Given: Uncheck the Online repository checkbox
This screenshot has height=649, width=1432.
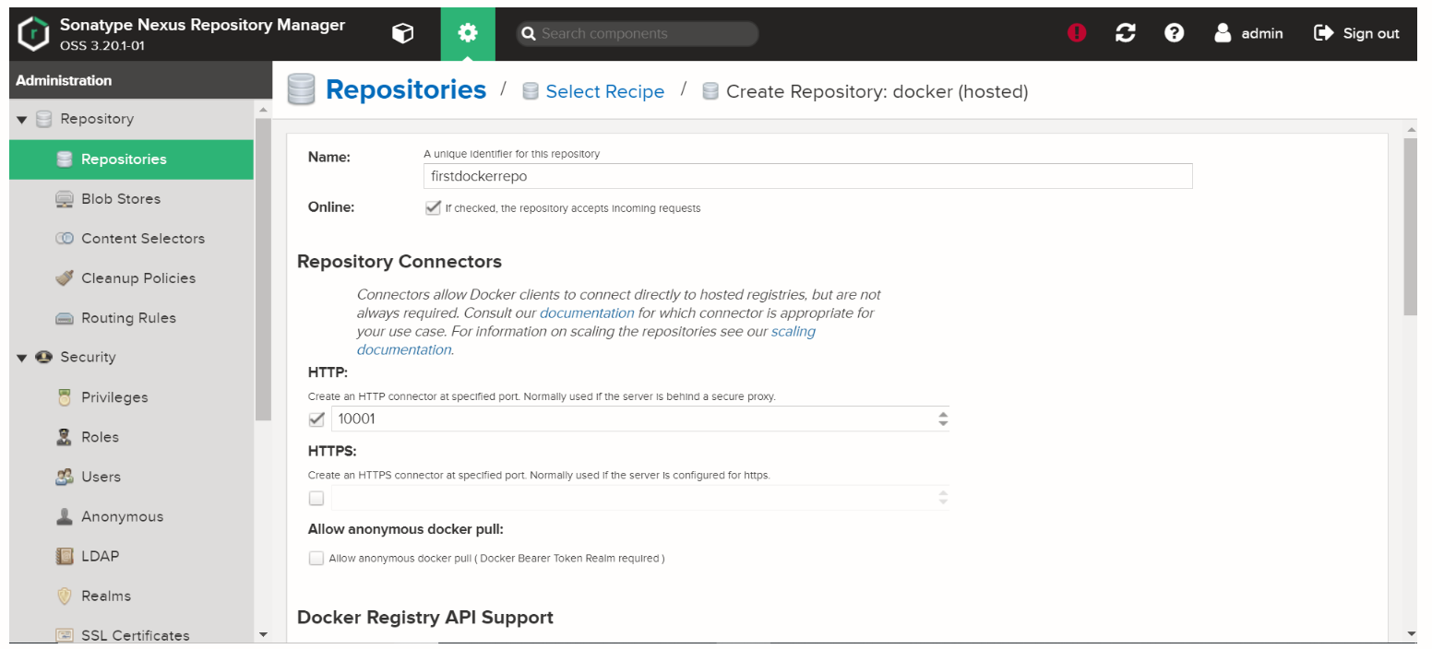Looking at the screenshot, I should [x=433, y=208].
